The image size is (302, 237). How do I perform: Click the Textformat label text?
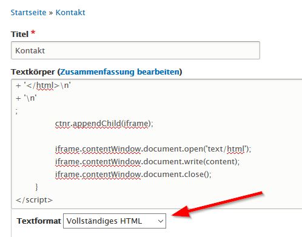[x=39, y=221]
